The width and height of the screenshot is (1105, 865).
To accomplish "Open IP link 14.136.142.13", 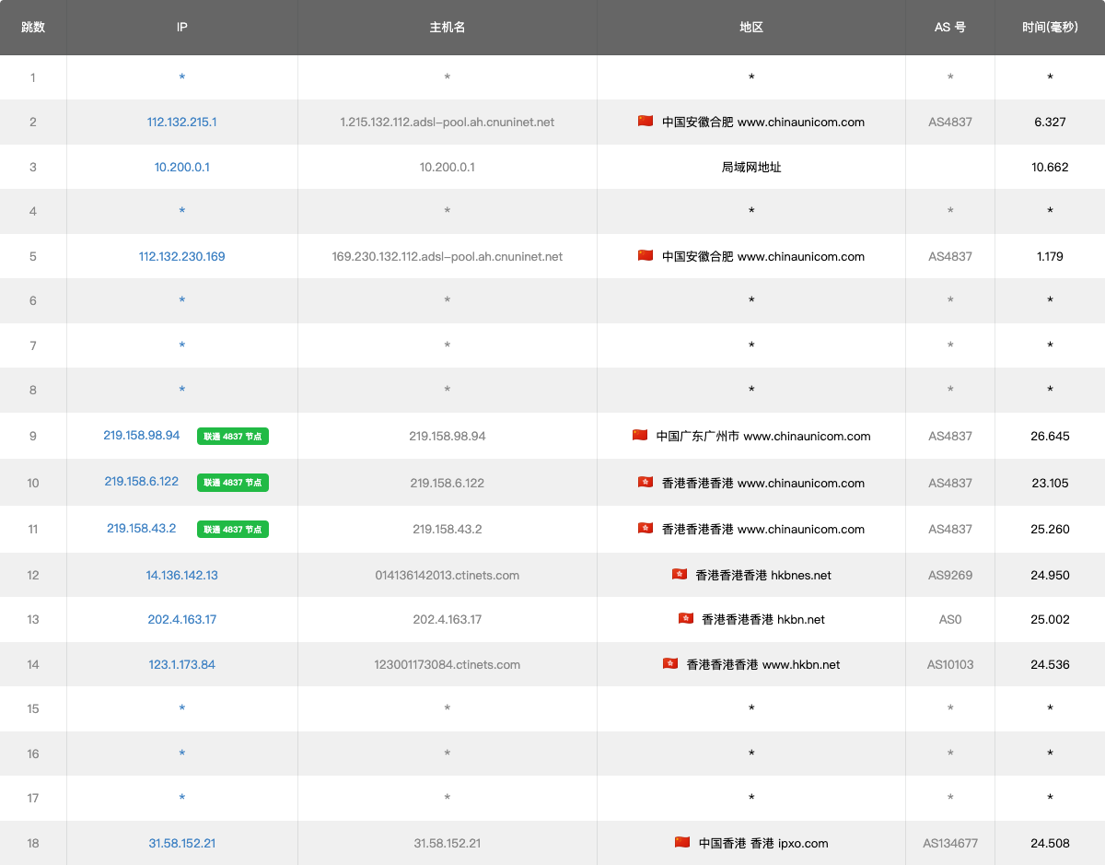I will [182, 575].
